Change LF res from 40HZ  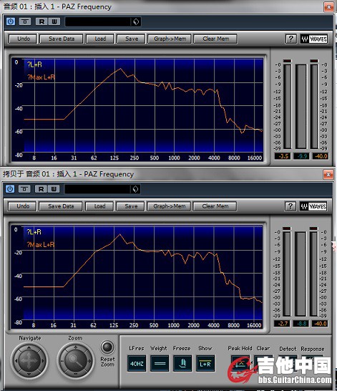coord(137,364)
